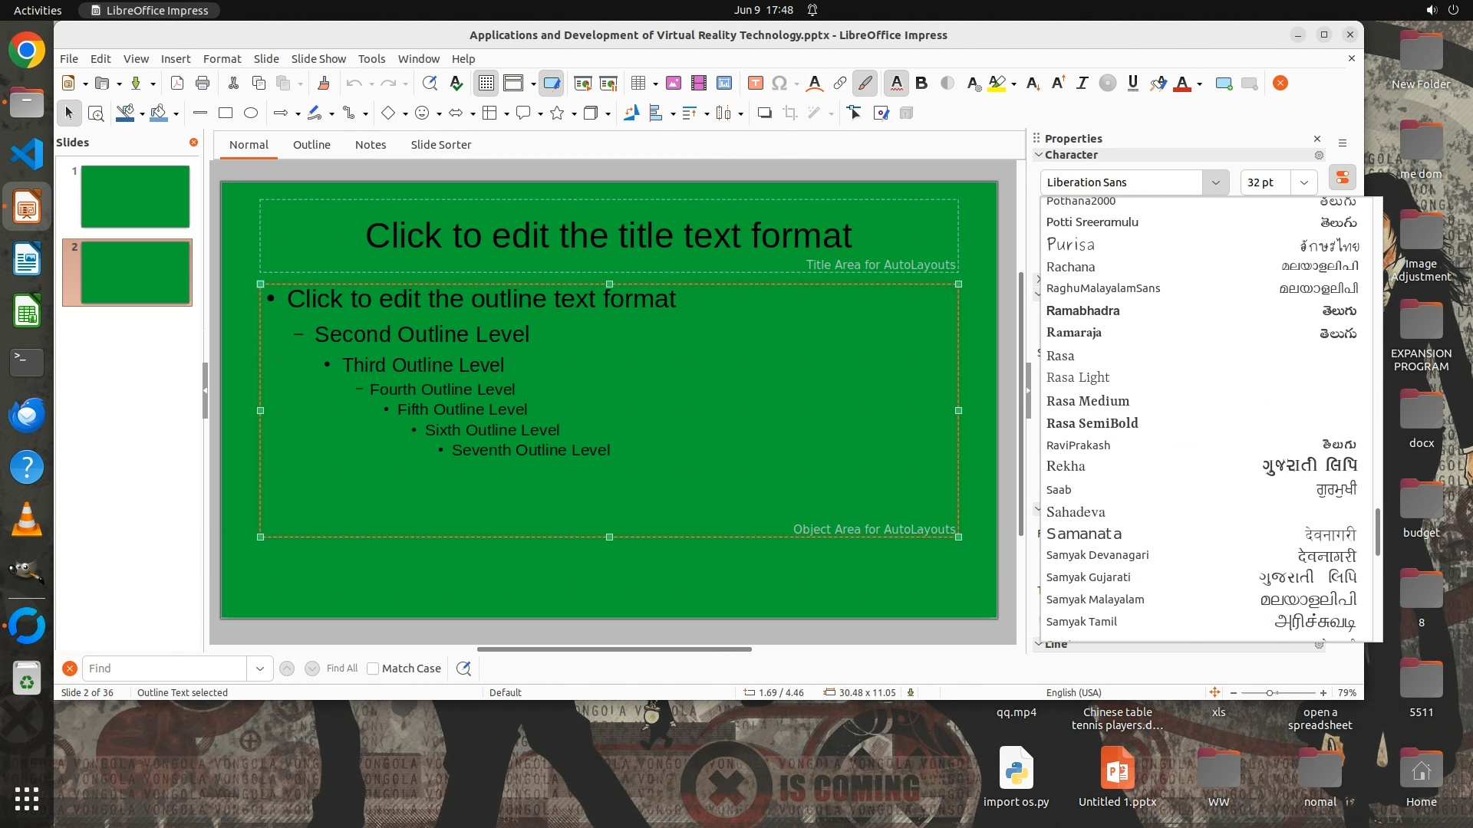Screen dimensions: 1473x828
Task: Collapse the Character section
Action: (x=1039, y=155)
